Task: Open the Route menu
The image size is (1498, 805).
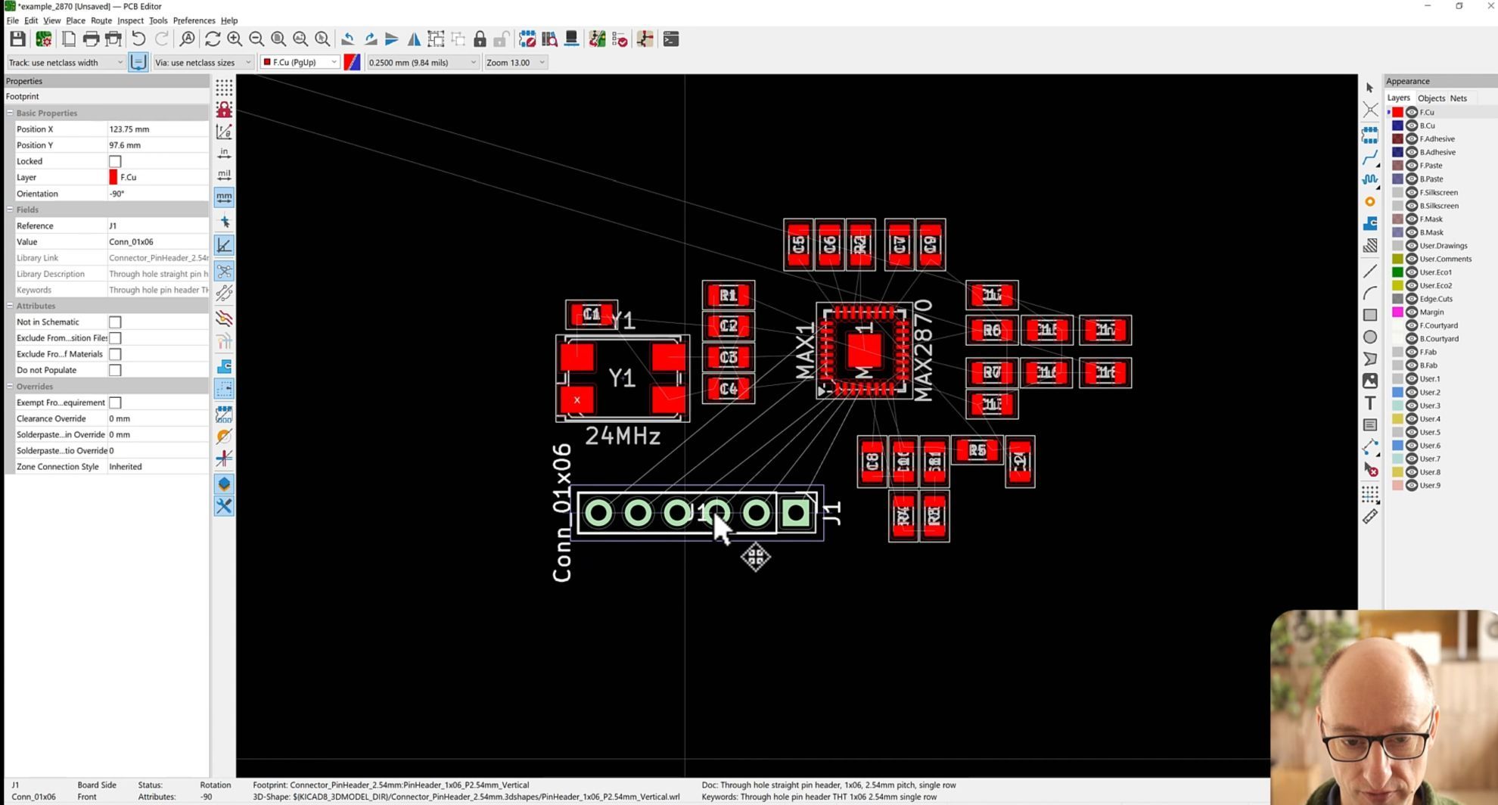Action: click(x=101, y=20)
